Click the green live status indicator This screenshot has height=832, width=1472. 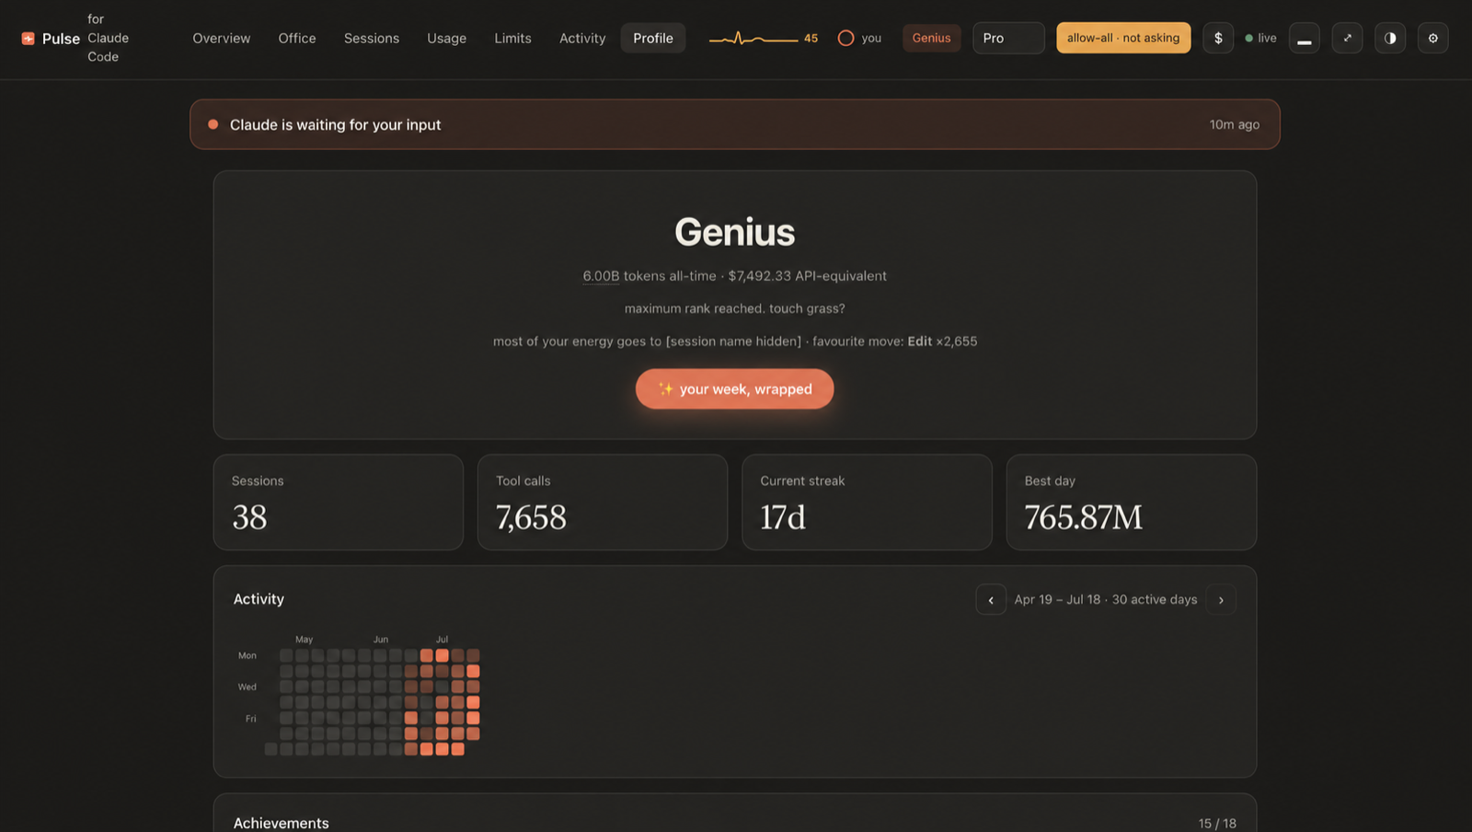(1260, 38)
